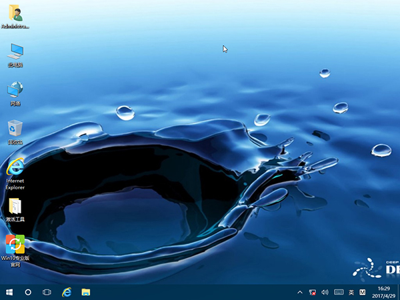Select the Recycle Bin desktop icon
Screen dimensions: 400x300
(15, 129)
